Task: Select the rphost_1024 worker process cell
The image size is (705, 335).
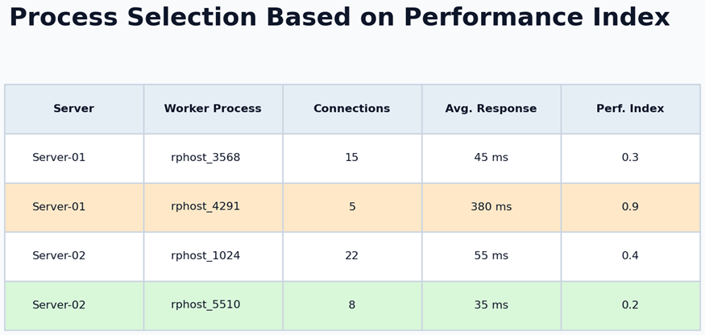Action: 205,256
